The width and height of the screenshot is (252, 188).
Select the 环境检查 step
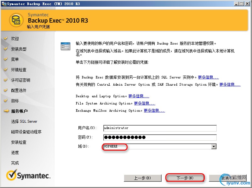[19, 70]
